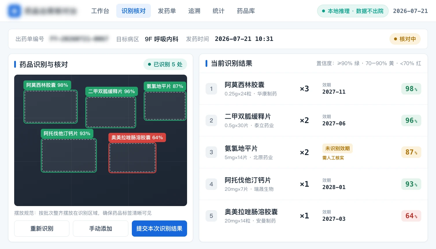Click the expiry date 2028-01
The width and height of the screenshot is (436, 249).
click(334, 187)
